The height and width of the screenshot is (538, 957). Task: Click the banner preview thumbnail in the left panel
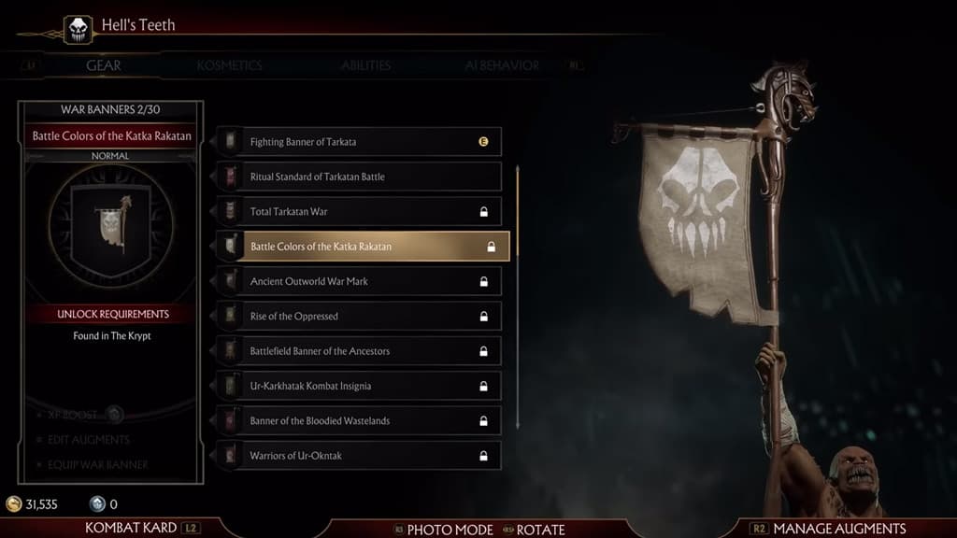tap(110, 226)
